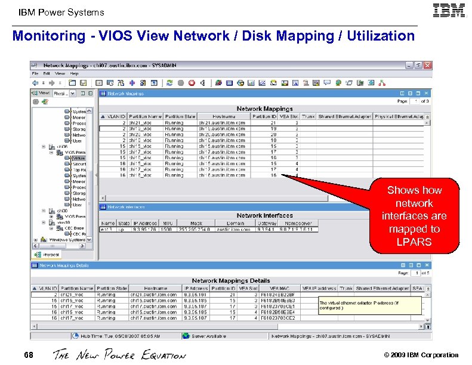
Task: Click the Hub Time clock icon
Action: pos(76,336)
